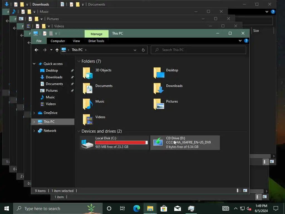The image size is (285, 214).
Task: Click the Cortana circle on the taskbar
Action: coord(109,208)
